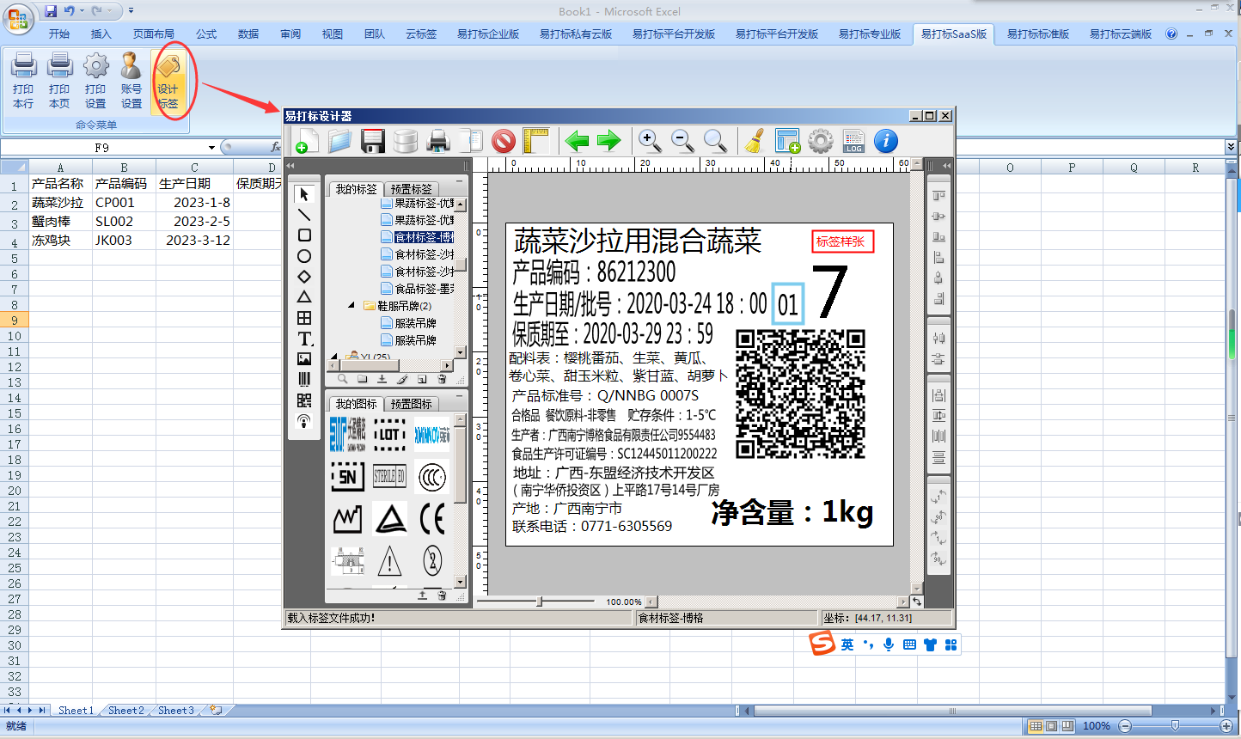1241x739 pixels.
Task: Save the label with floppy disk icon
Action: click(372, 140)
